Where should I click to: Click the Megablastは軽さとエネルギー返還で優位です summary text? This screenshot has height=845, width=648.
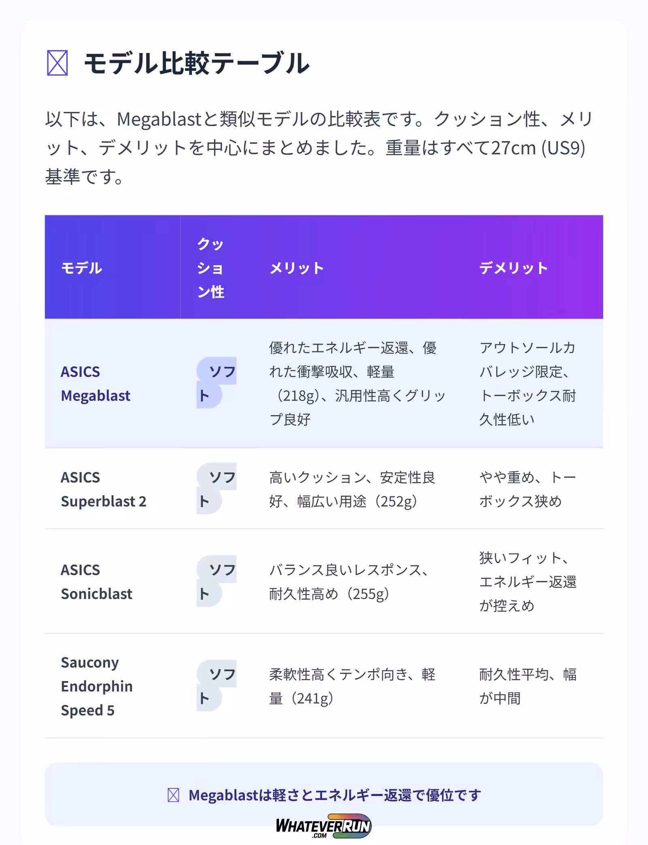(335, 795)
